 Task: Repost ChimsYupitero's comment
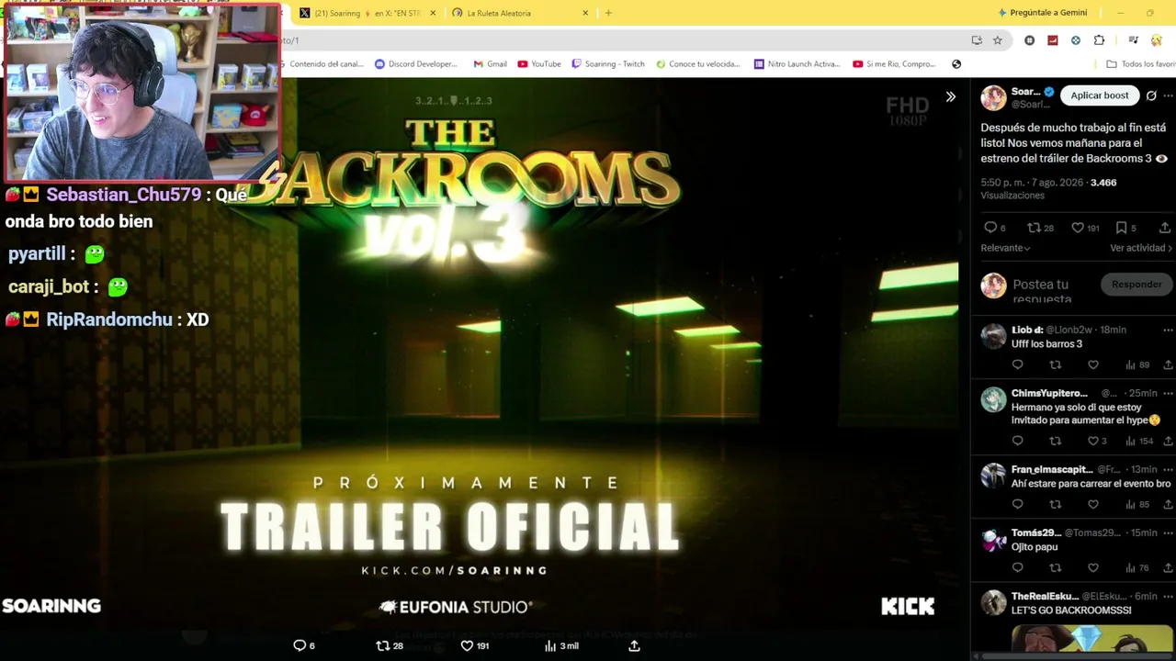(x=1056, y=442)
